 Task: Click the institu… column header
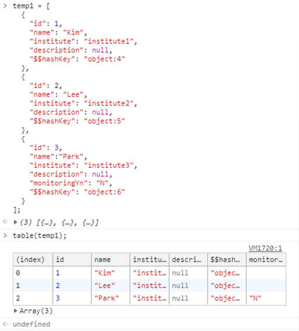pyautogui.click(x=149, y=259)
